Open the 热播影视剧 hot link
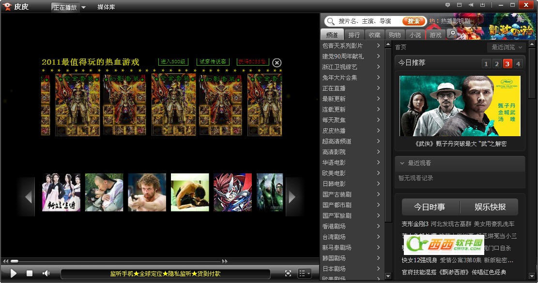Screen dimensions: 538x283 point(455,21)
